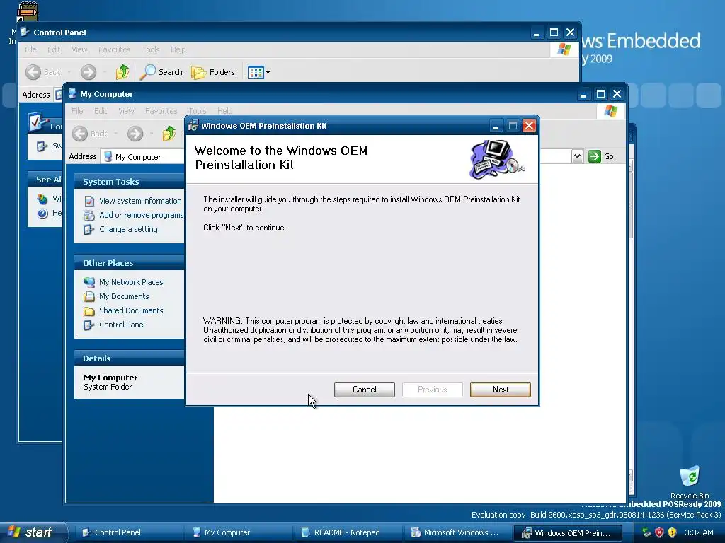Maximize the My Computer window

[600, 94]
